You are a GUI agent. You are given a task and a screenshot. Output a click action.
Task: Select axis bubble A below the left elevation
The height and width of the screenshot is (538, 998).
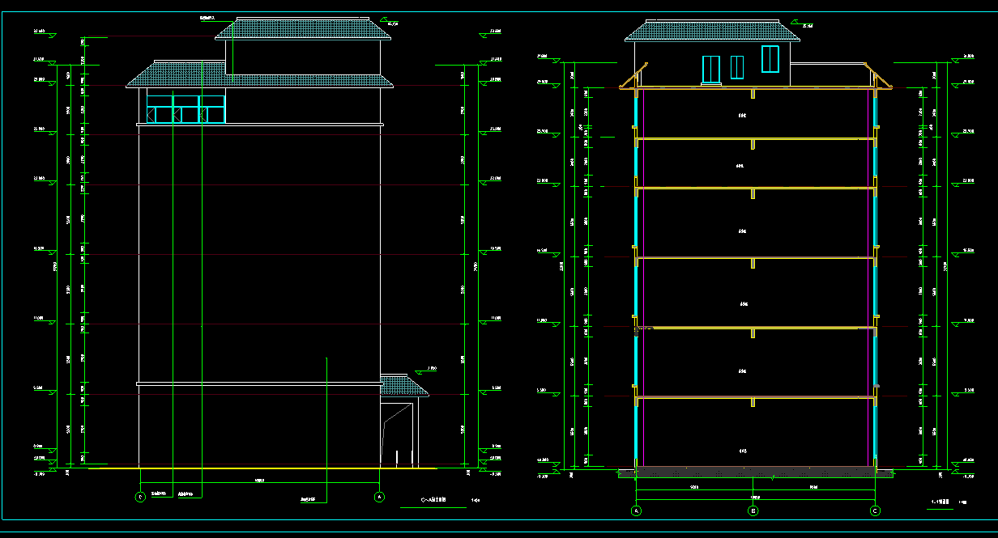tap(379, 497)
